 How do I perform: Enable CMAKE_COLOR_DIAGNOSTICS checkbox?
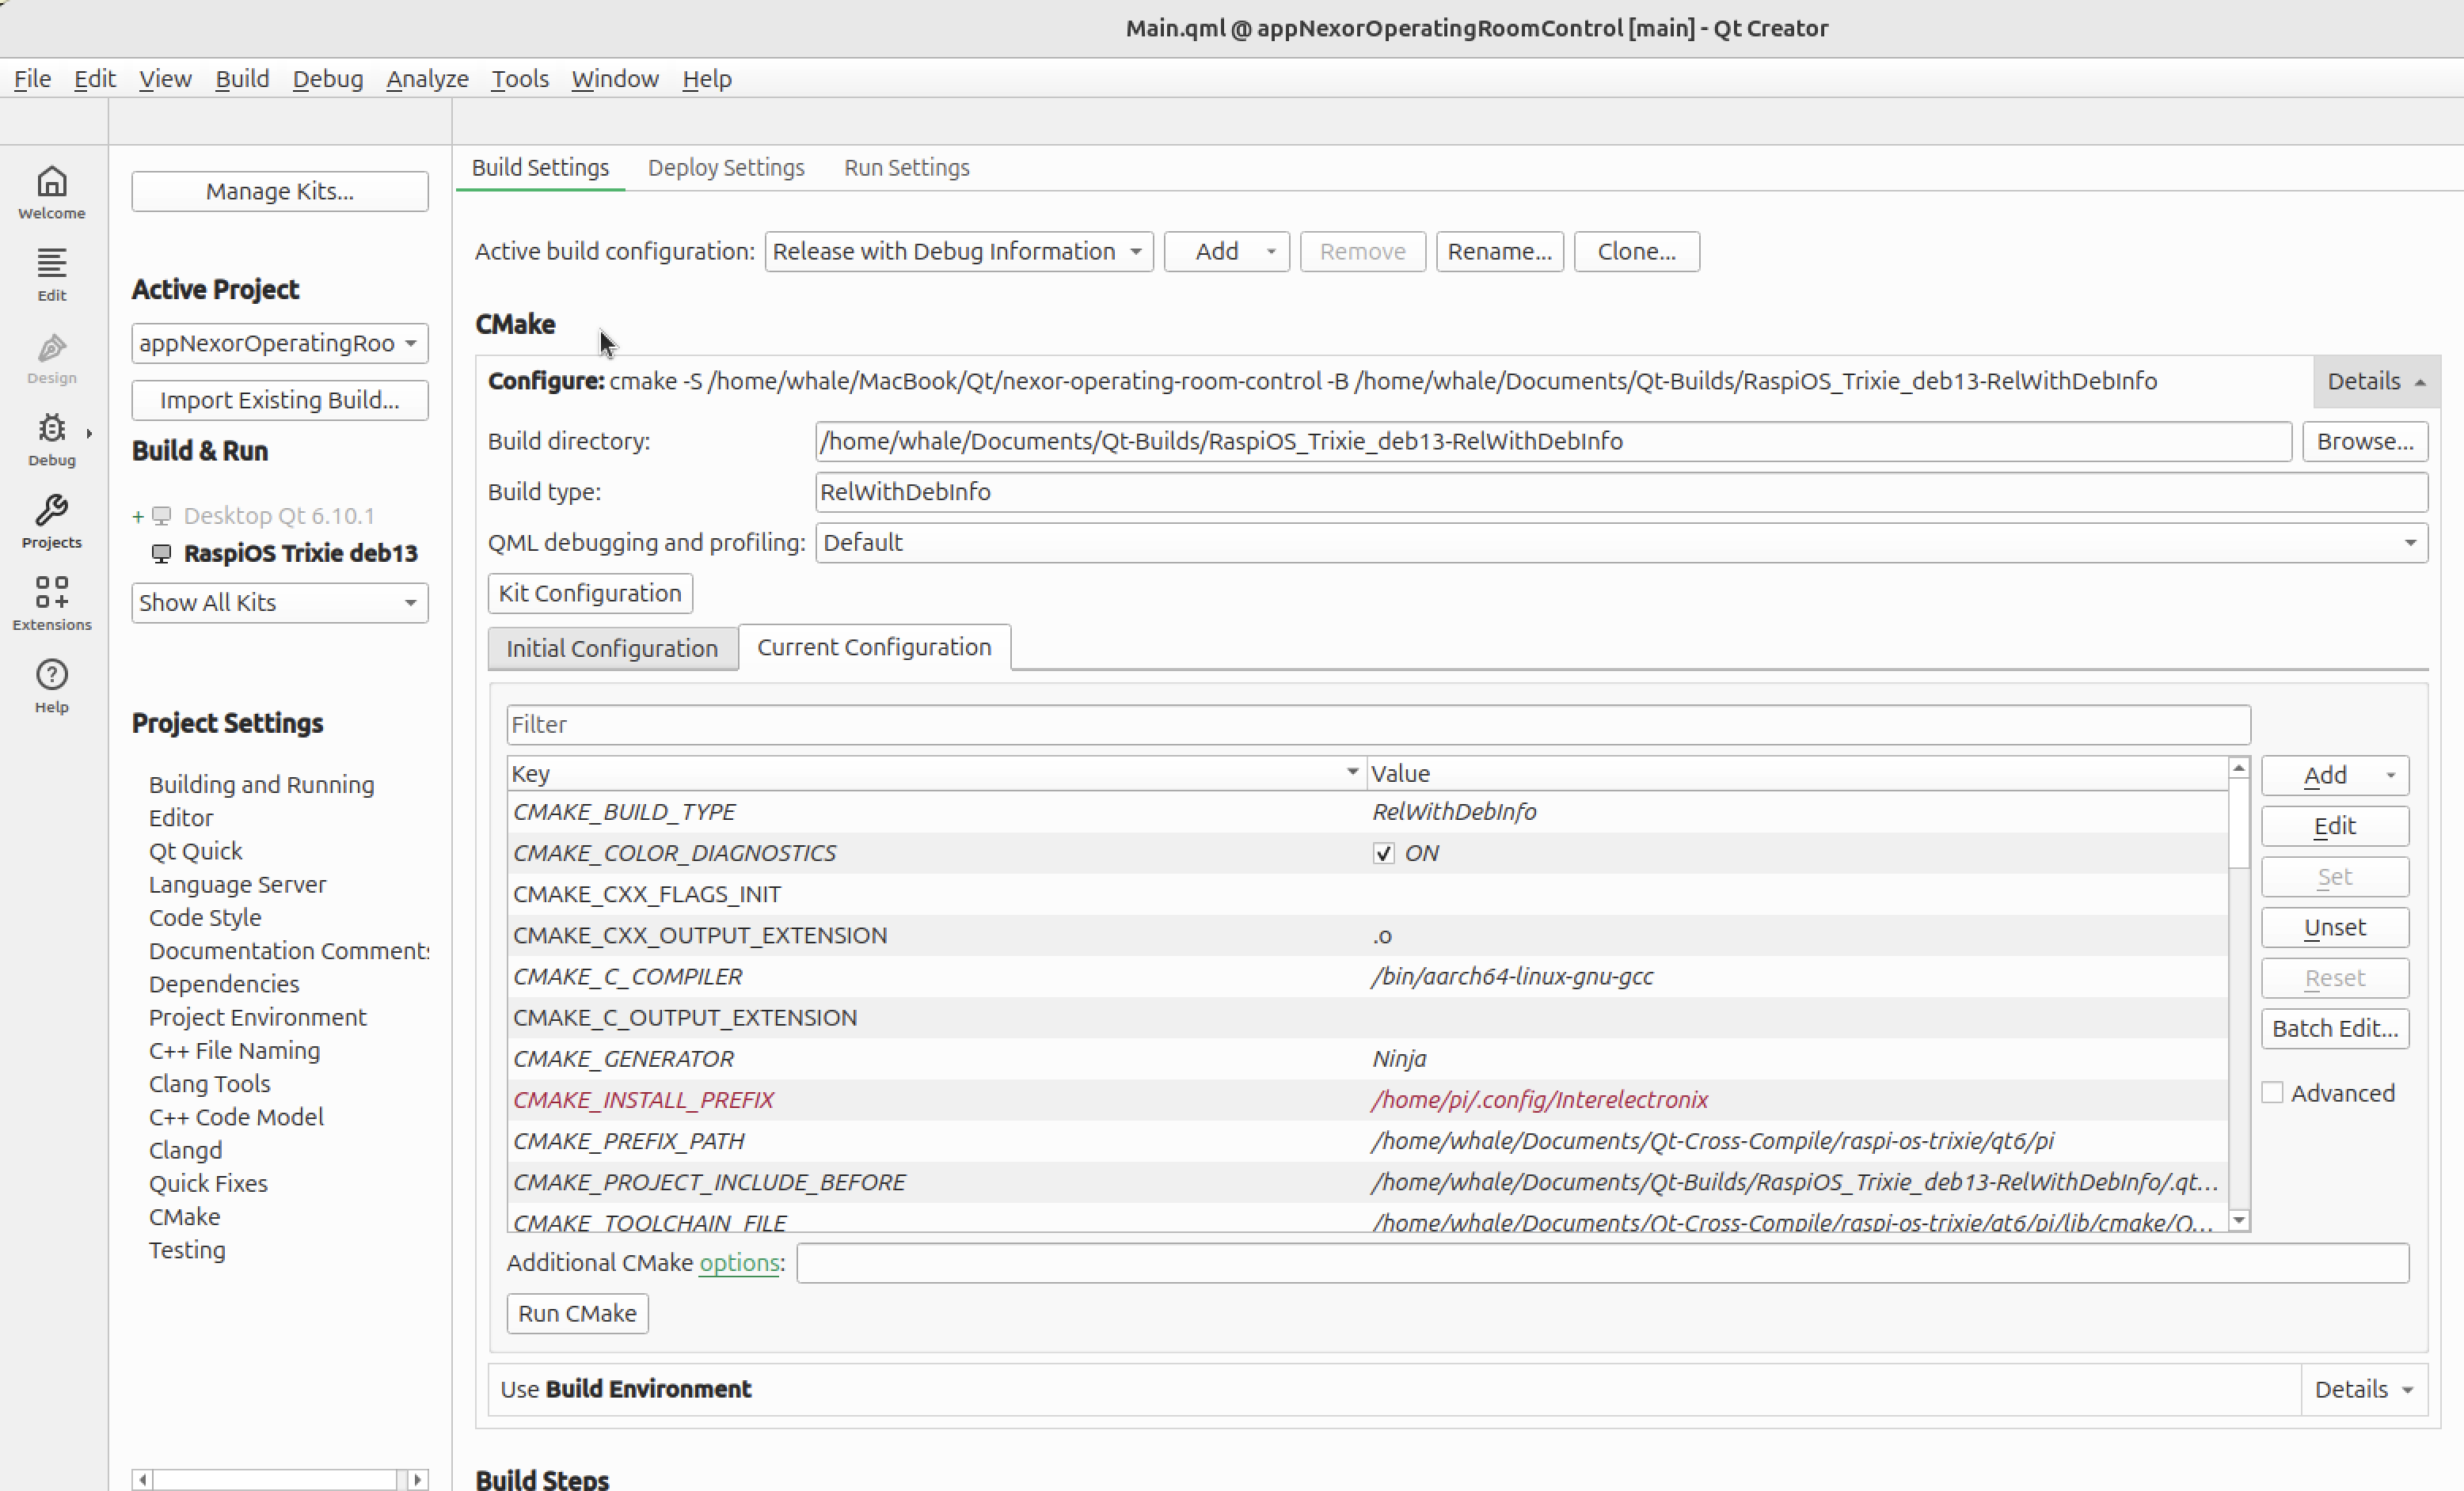(1383, 852)
